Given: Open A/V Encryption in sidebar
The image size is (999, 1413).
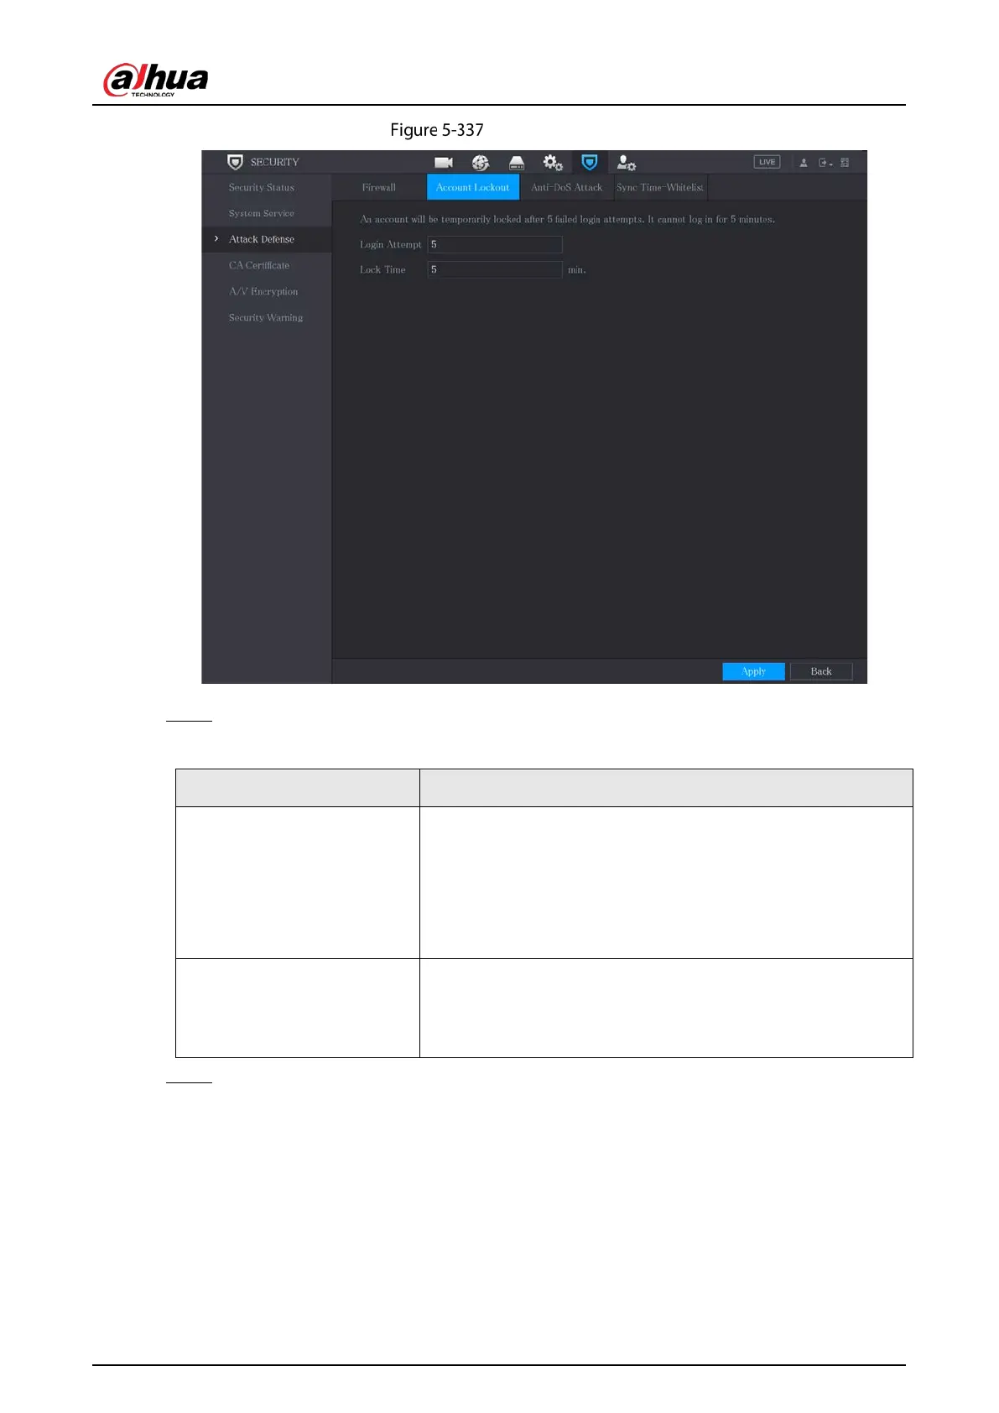Looking at the screenshot, I should pos(263,291).
